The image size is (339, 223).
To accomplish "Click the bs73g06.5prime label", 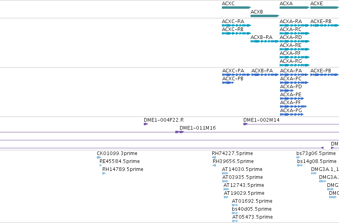I will pyautogui.click(x=316, y=153).
